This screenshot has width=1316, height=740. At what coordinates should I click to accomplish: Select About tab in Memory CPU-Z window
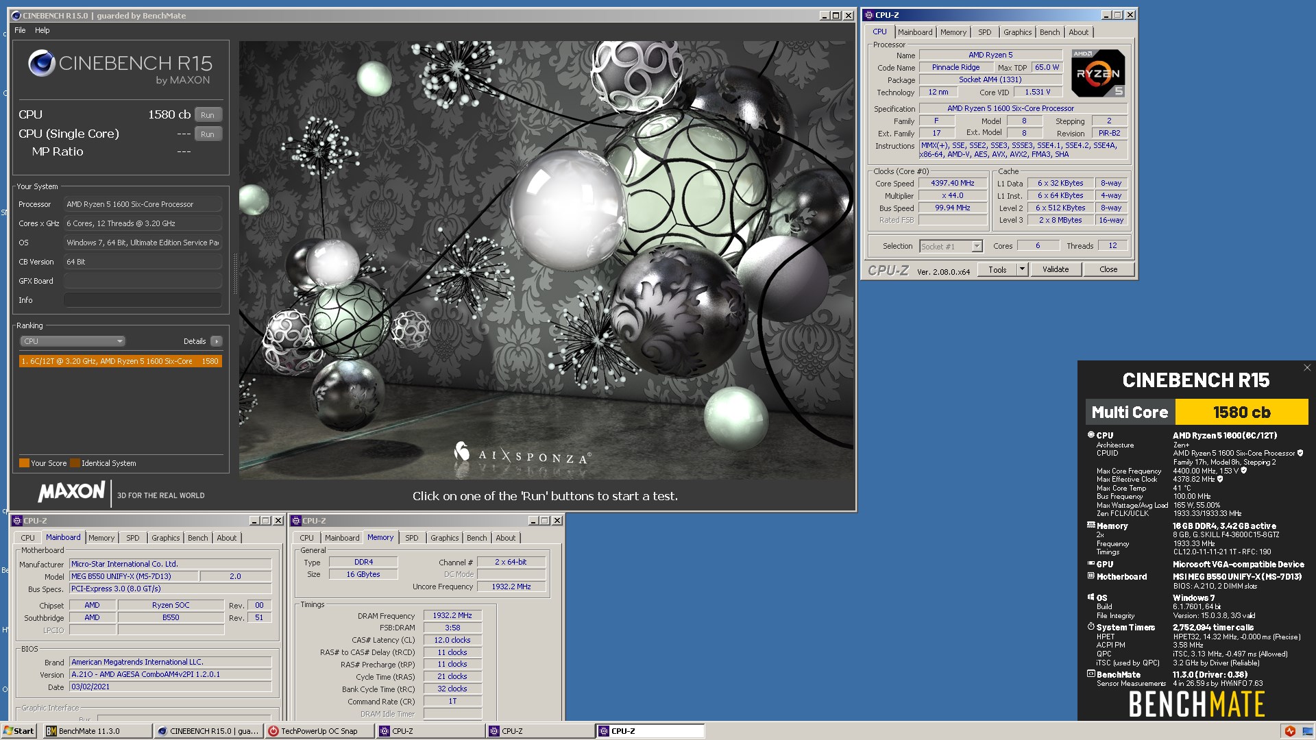coord(505,538)
